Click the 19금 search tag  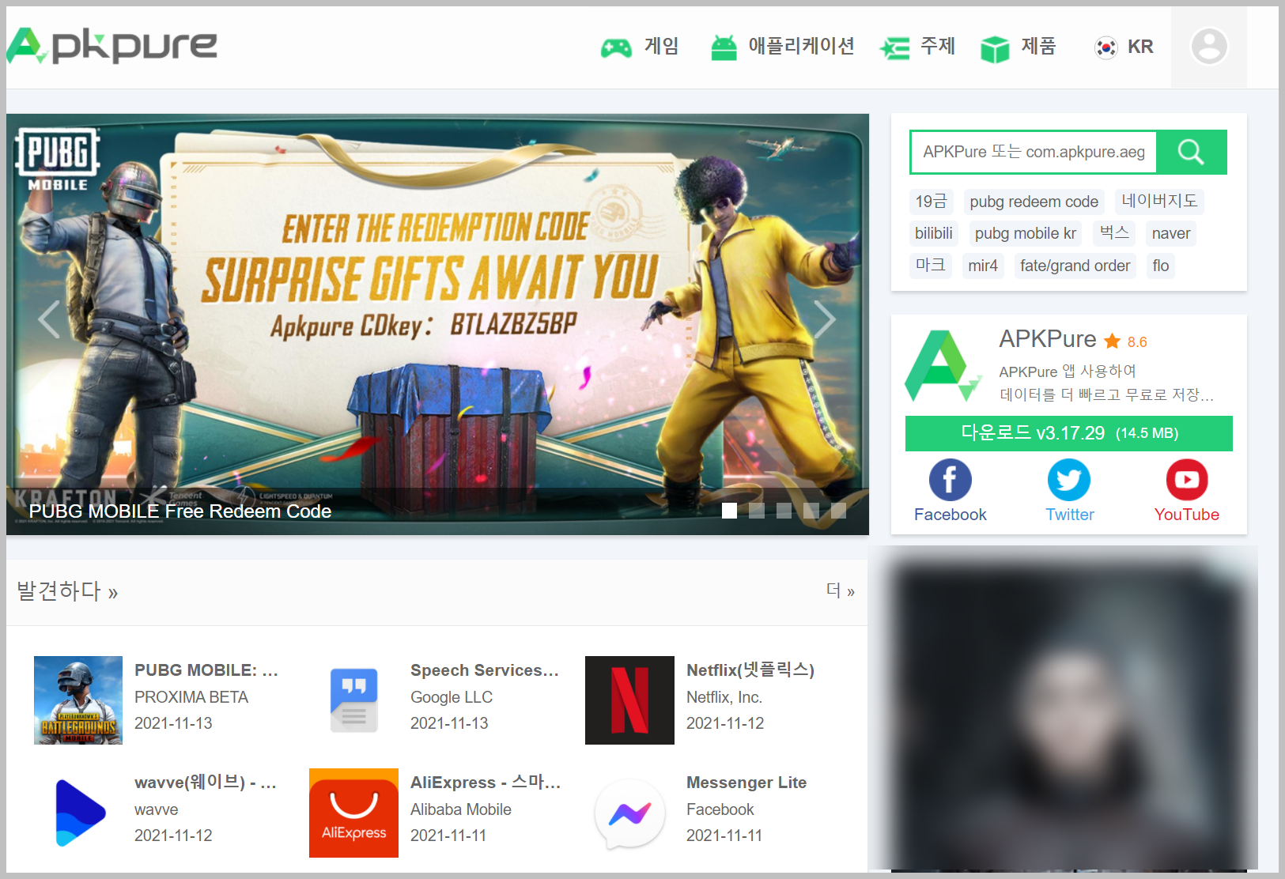(931, 202)
